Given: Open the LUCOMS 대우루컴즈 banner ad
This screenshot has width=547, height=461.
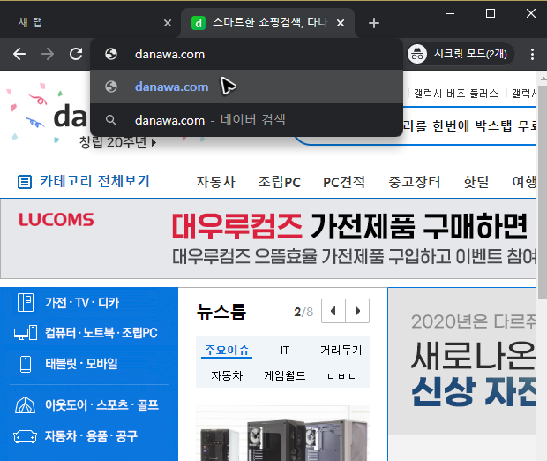Looking at the screenshot, I should click(x=268, y=238).
